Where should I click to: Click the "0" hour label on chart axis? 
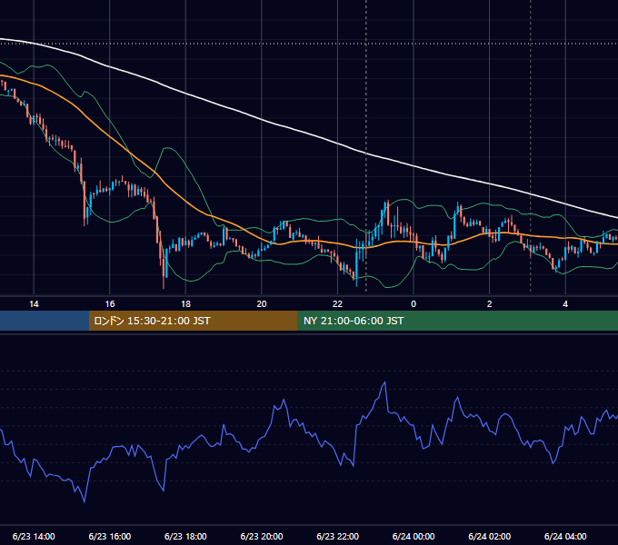pyautogui.click(x=414, y=304)
